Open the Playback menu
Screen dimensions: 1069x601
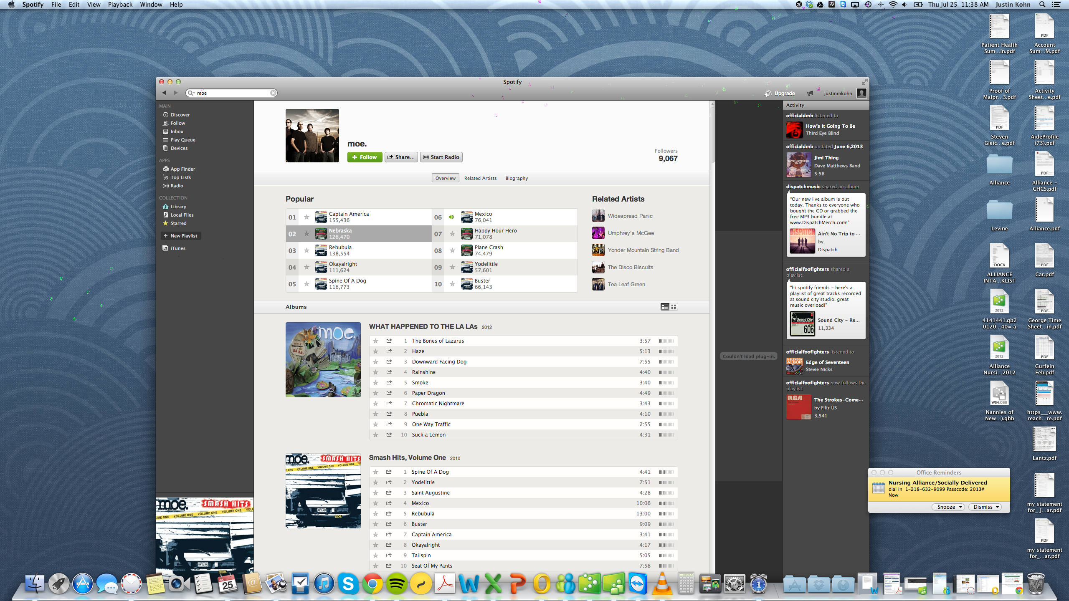120,5
